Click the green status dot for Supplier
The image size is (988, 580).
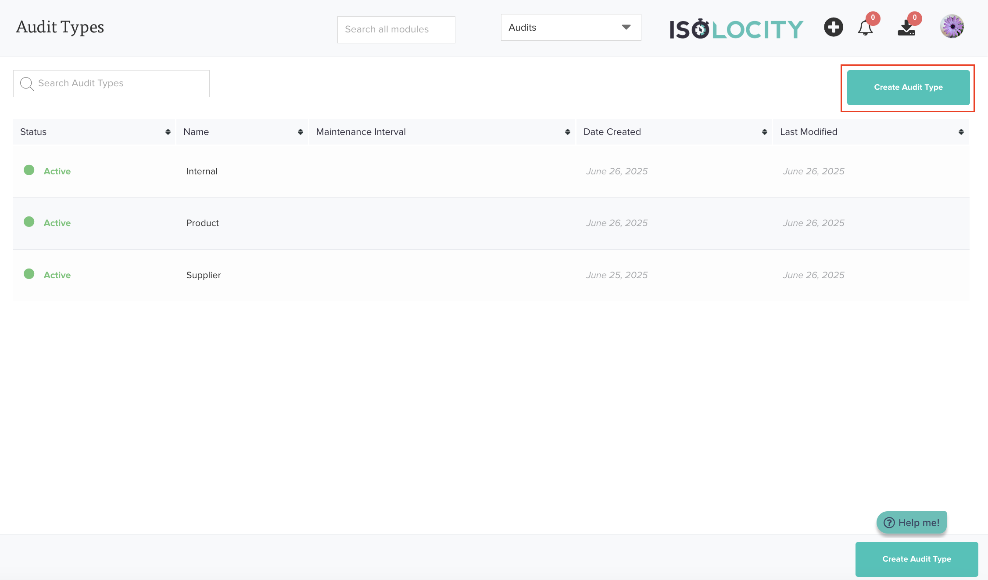29,274
